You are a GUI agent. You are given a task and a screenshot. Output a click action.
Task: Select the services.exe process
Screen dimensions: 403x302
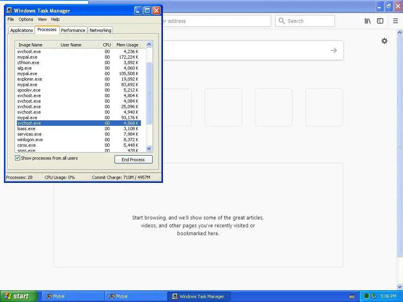[79, 134]
